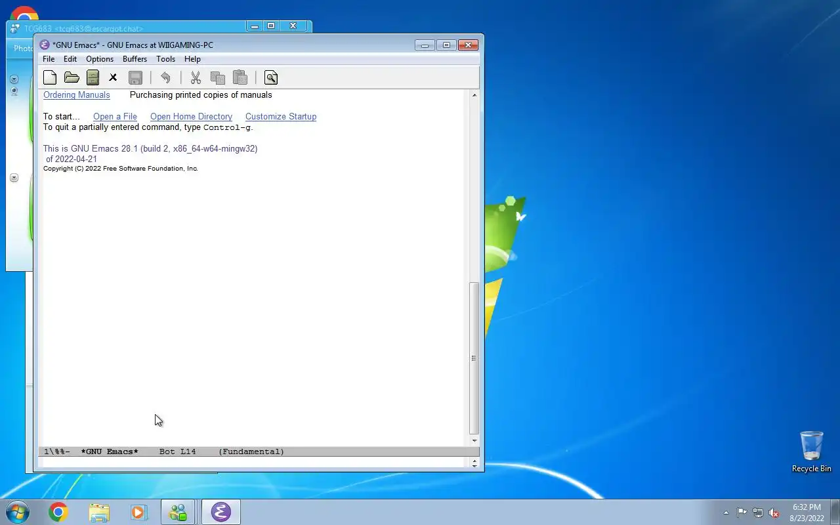Click the Save buffer floppy icon
The image size is (840, 525).
[x=135, y=77]
